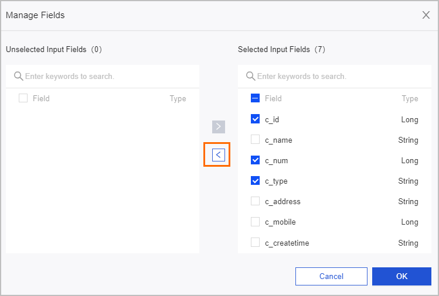Uncheck the c_id field checkbox
439x296 pixels.
coord(256,119)
